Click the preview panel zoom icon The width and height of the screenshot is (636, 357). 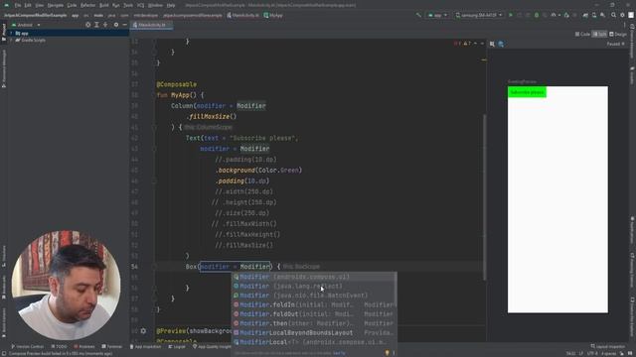(x=492, y=44)
